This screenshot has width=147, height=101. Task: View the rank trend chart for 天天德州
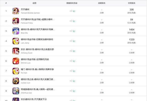(x=74, y=11)
